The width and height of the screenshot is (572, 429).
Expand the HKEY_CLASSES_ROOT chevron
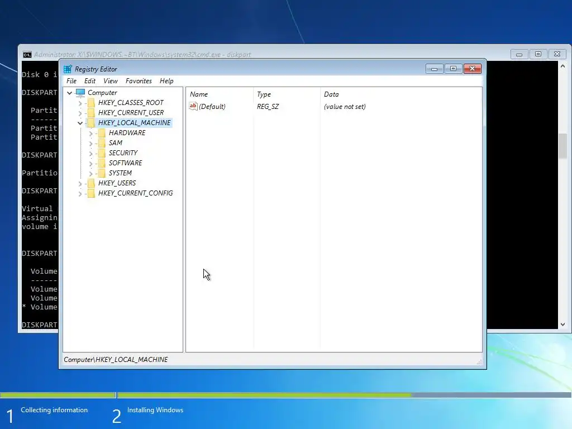tap(80, 103)
